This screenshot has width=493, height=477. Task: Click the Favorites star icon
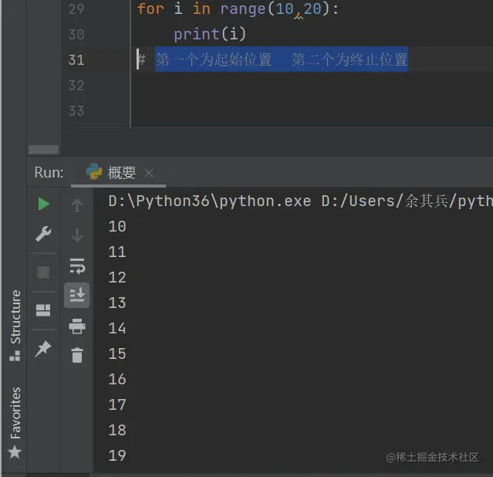point(15,452)
